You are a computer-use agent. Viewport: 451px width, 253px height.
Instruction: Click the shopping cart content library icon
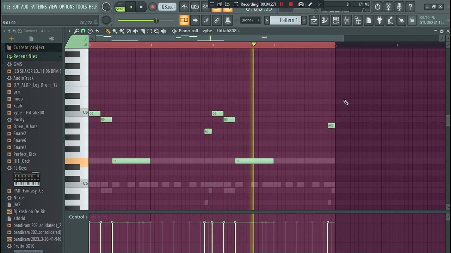click(412, 20)
